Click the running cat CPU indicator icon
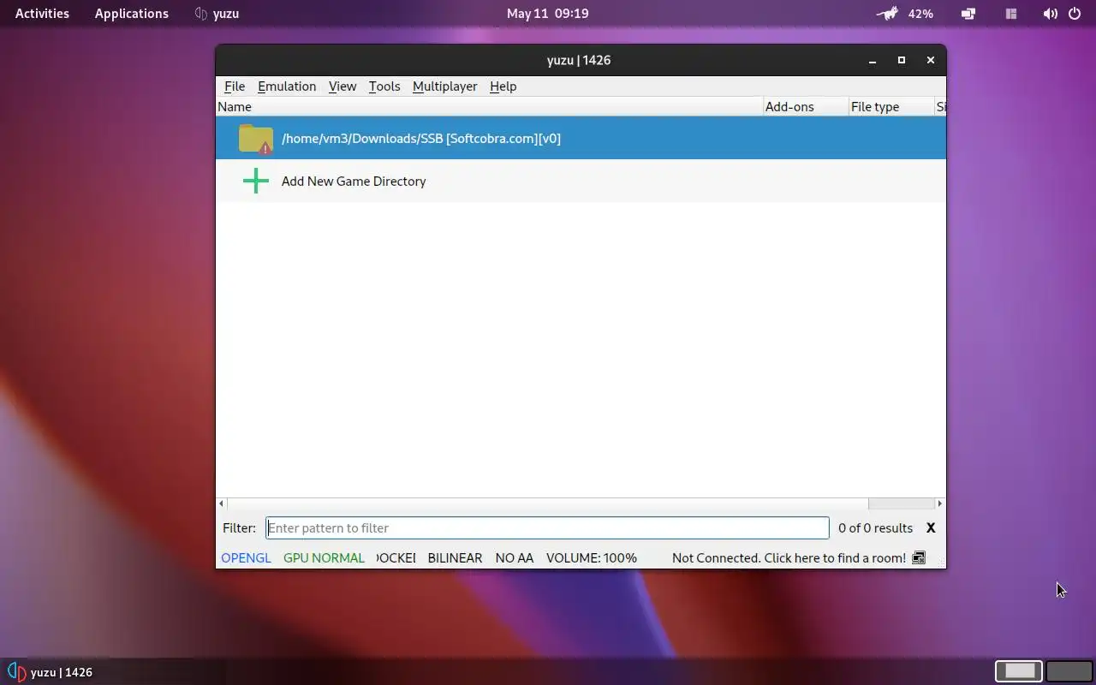Viewport: 1096px width, 685px height. point(888,14)
